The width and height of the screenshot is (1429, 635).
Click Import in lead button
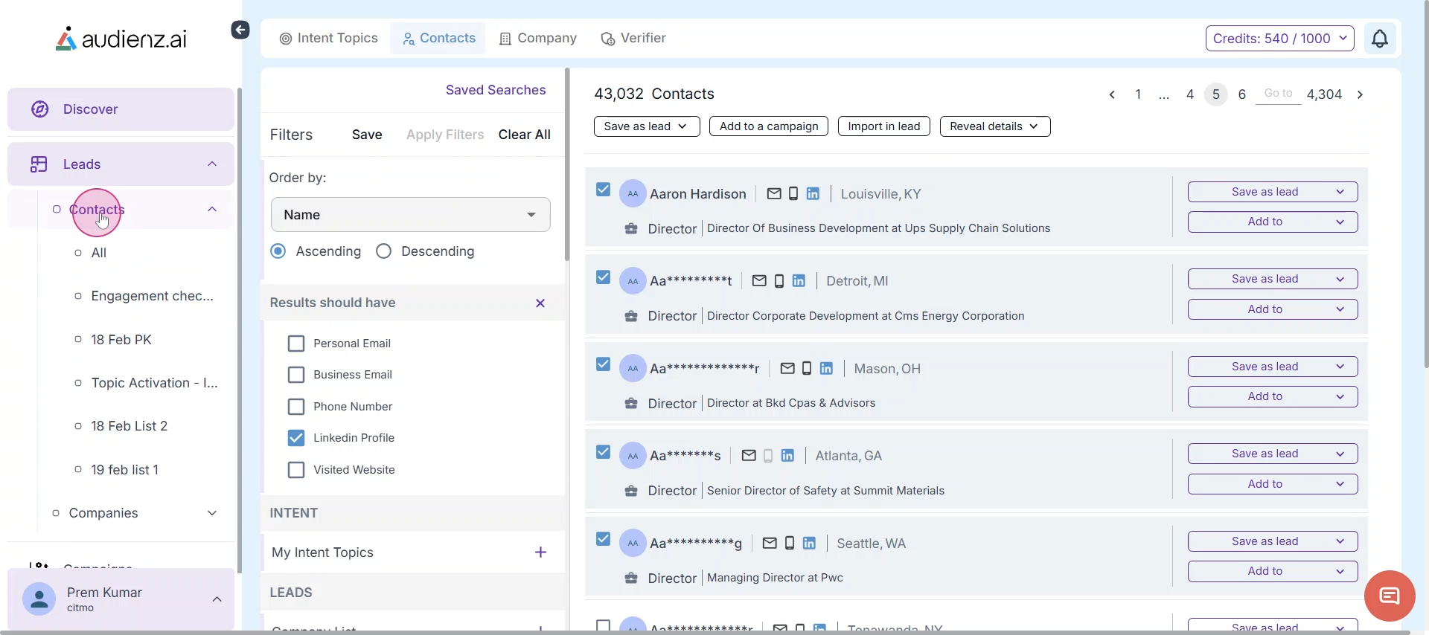[884, 126]
